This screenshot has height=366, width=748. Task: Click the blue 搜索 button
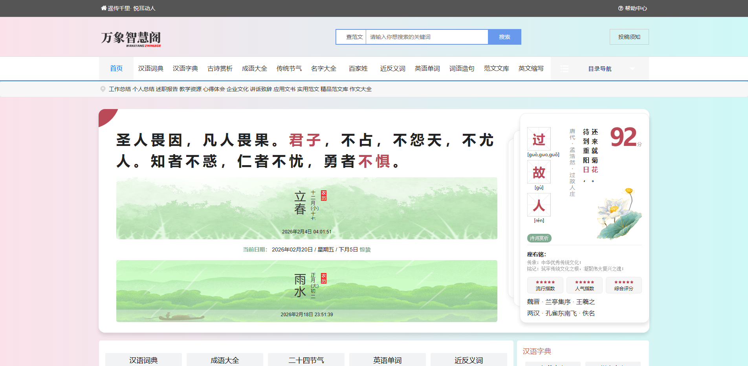pos(504,36)
